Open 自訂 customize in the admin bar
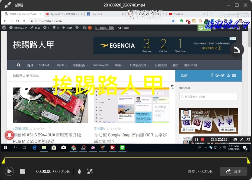This screenshot has width=252, height=180. tap(35, 28)
